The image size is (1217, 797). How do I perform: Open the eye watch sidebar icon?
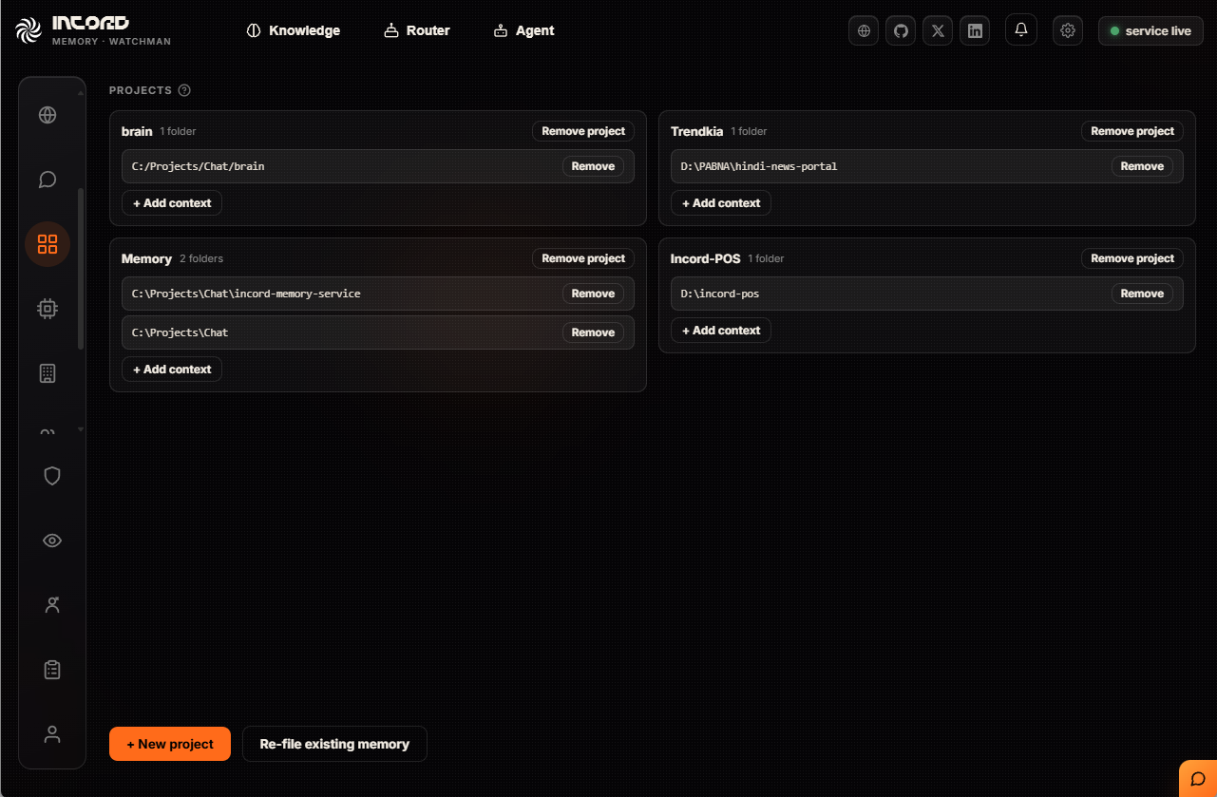click(x=52, y=541)
